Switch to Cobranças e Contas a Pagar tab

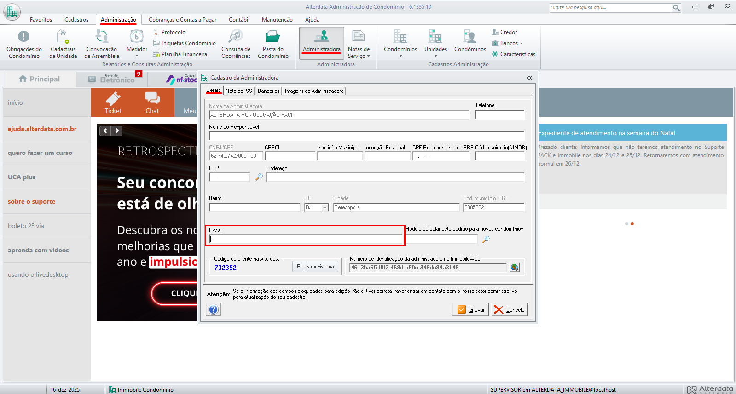pyautogui.click(x=182, y=20)
